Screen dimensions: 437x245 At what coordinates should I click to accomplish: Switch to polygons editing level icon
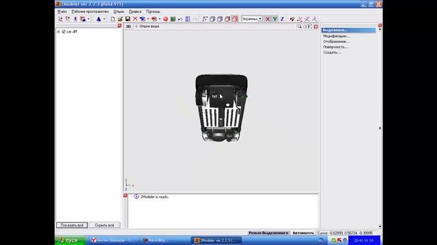[75, 19]
